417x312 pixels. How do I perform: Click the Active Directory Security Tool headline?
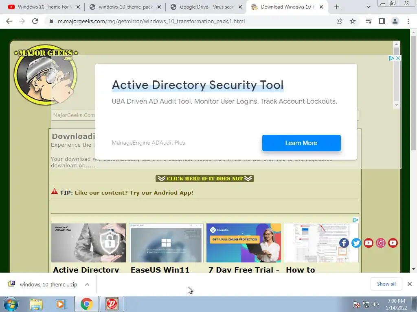pyautogui.click(x=198, y=85)
